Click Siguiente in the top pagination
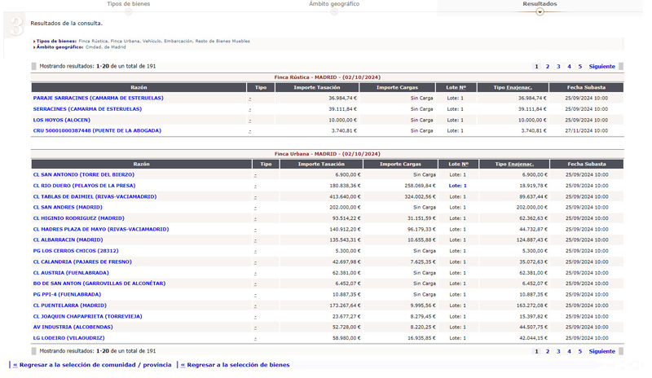 click(601, 67)
